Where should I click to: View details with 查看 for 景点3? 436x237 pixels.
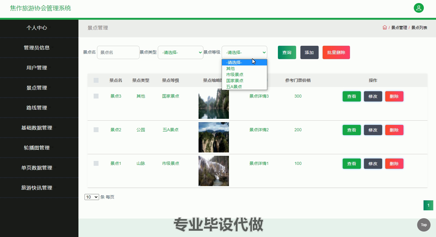[x=352, y=96]
